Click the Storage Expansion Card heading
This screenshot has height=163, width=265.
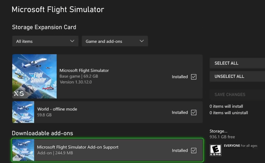(44, 27)
